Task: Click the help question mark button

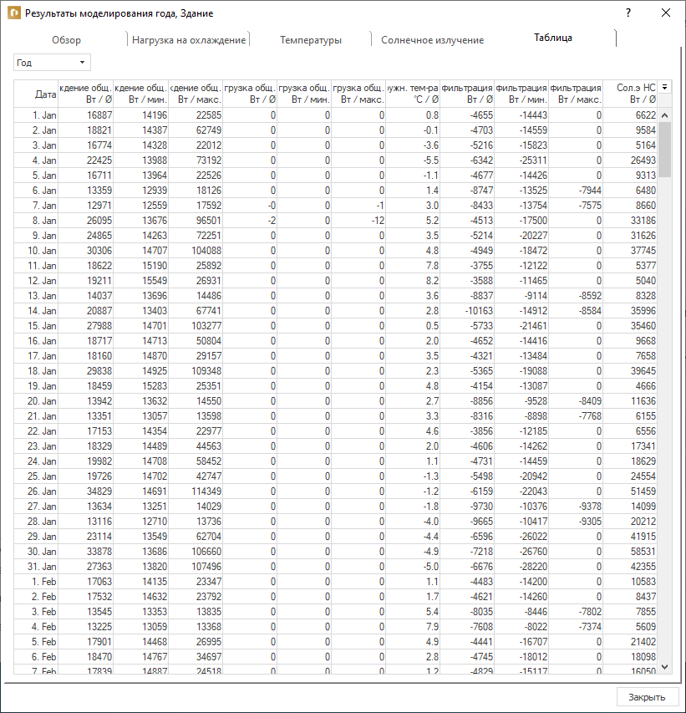Action: click(x=628, y=13)
